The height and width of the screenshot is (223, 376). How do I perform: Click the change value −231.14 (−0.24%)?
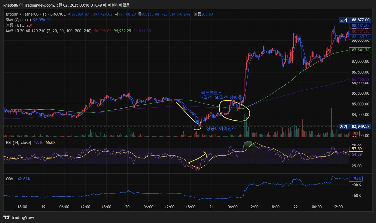177,14
